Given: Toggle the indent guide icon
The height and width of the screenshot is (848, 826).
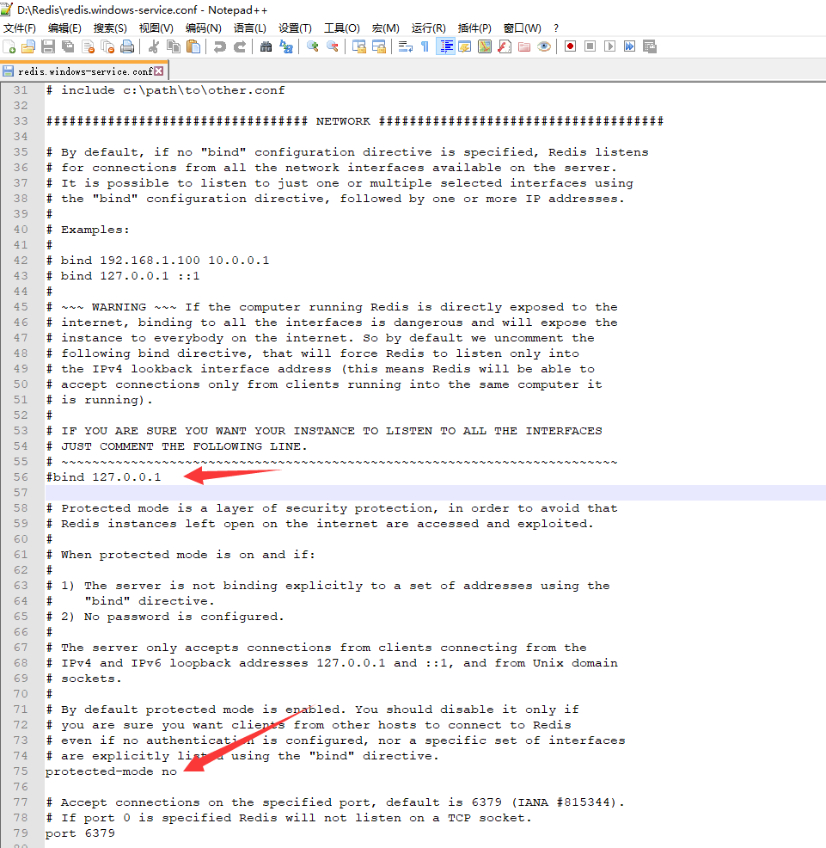Looking at the screenshot, I should pos(445,47).
